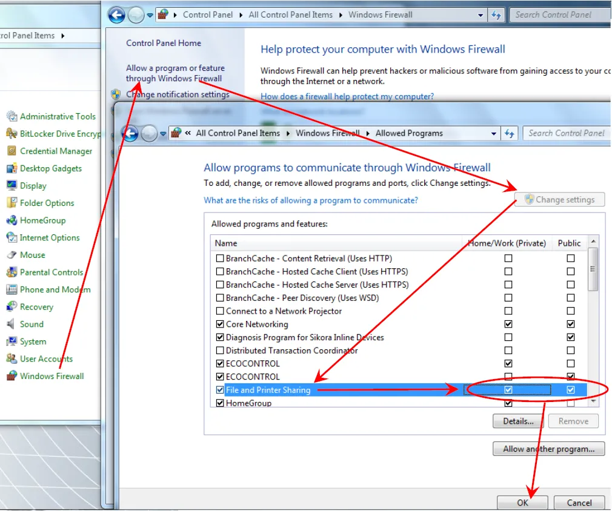The height and width of the screenshot is (511, 612).
Task: Toggle BranchCache Content Retrieval name checkbox
Action: [220, 259]
